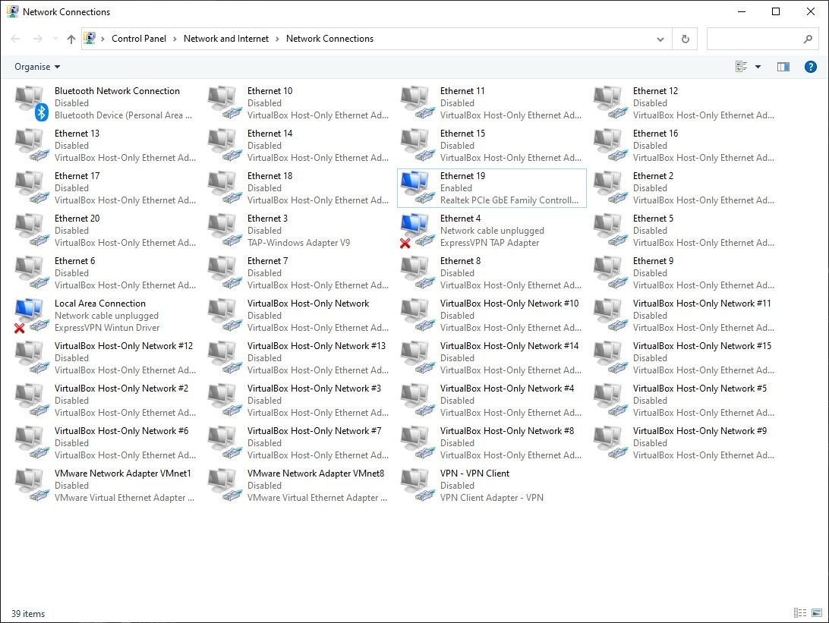Screen dimensions: 829x623
Task: Expand the change view options arrow
Action: click(758, 67)
